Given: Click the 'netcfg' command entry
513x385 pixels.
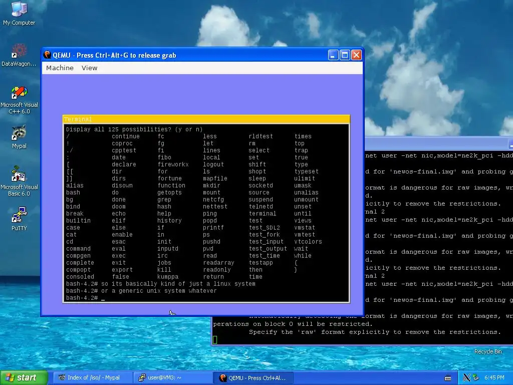Looking at the screenshot, I should 213,200.
